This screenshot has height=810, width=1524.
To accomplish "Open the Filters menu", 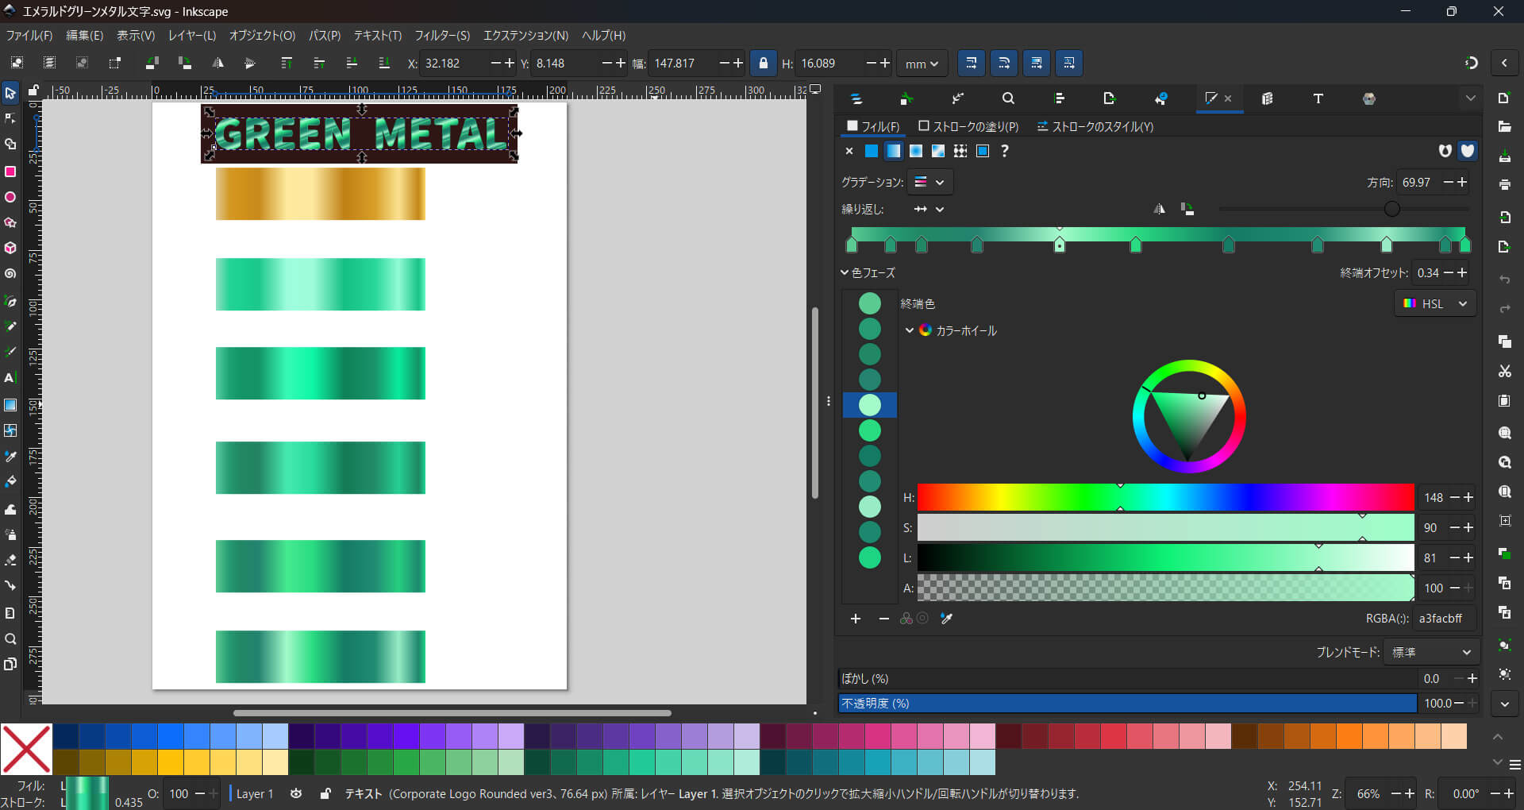I will pyautogui.click(x=442, y=36).
